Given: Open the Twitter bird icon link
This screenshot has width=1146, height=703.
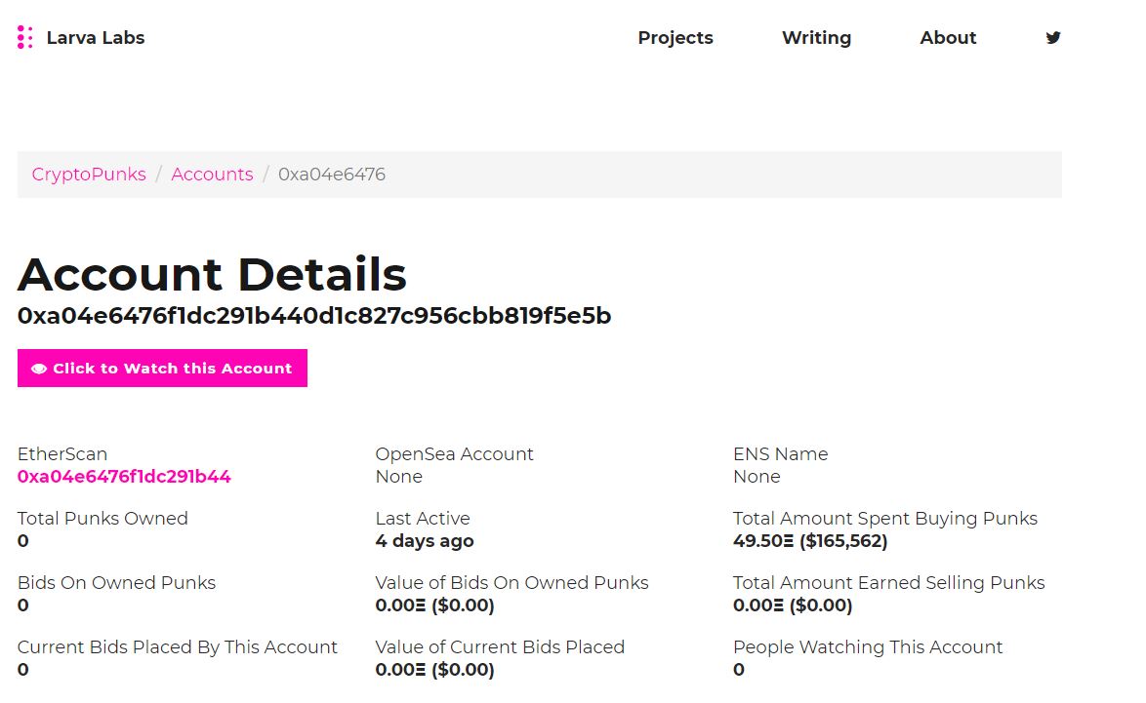Looking at the screenshot, I should pyautogui.click(x=1053, y=38).
